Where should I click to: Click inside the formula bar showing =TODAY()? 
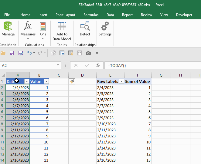(152, 65)
